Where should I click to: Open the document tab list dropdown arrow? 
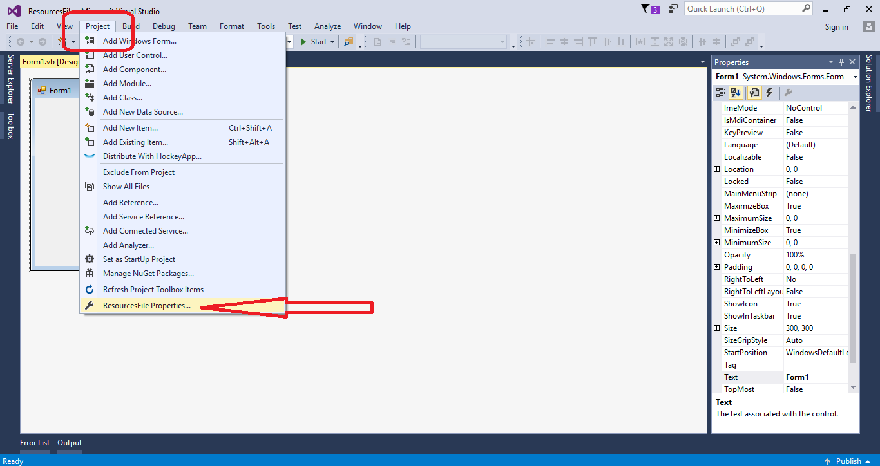703,62
